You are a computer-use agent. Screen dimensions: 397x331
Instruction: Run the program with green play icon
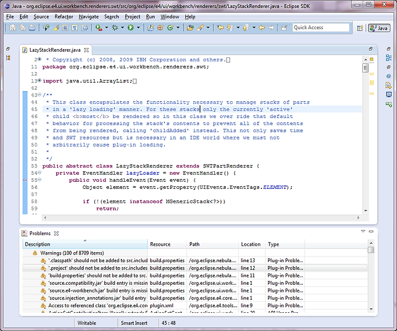(x=131, y=28)
